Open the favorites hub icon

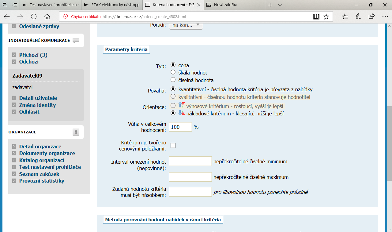click(x=345, y=17)
